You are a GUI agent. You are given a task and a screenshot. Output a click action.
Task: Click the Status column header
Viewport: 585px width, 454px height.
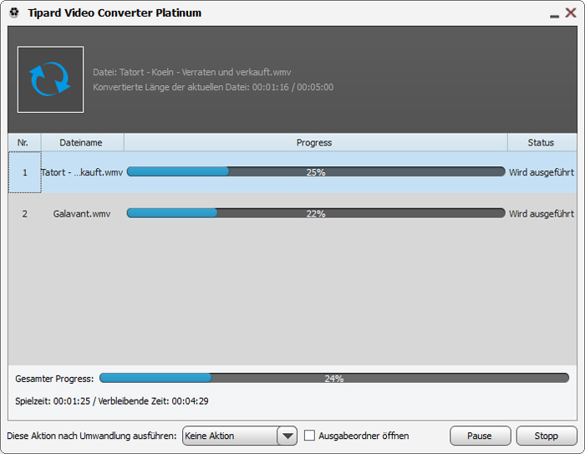coord(542,142)
